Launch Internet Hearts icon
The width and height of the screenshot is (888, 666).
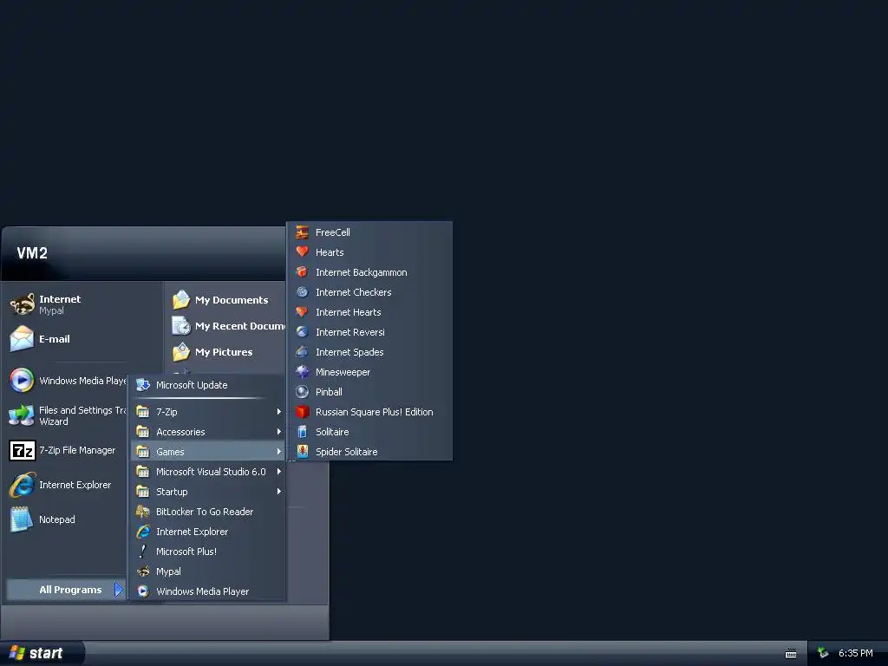click(x=303, y=312)
